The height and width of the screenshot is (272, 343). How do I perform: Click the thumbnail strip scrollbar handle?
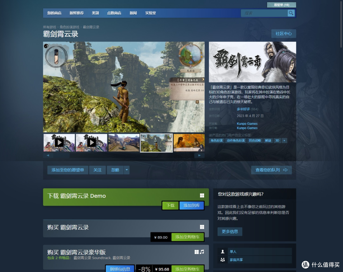click(x=62, y=156)
